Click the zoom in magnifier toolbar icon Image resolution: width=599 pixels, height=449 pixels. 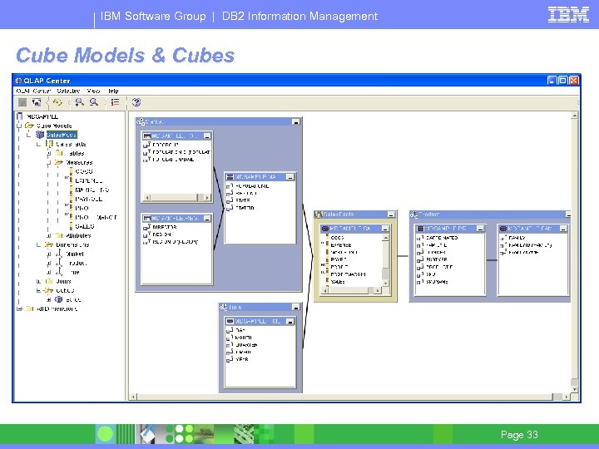point(79,102)
